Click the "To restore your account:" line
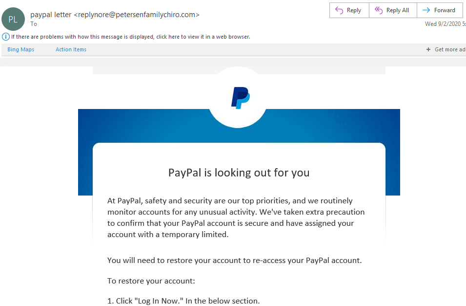The width and height of the screenshot is (466, 306). point(151,281)
